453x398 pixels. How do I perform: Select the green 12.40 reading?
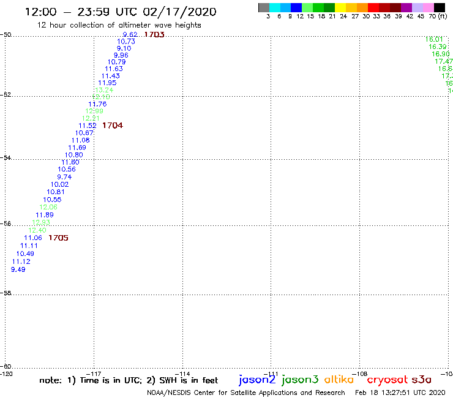[x=37, y=230]
